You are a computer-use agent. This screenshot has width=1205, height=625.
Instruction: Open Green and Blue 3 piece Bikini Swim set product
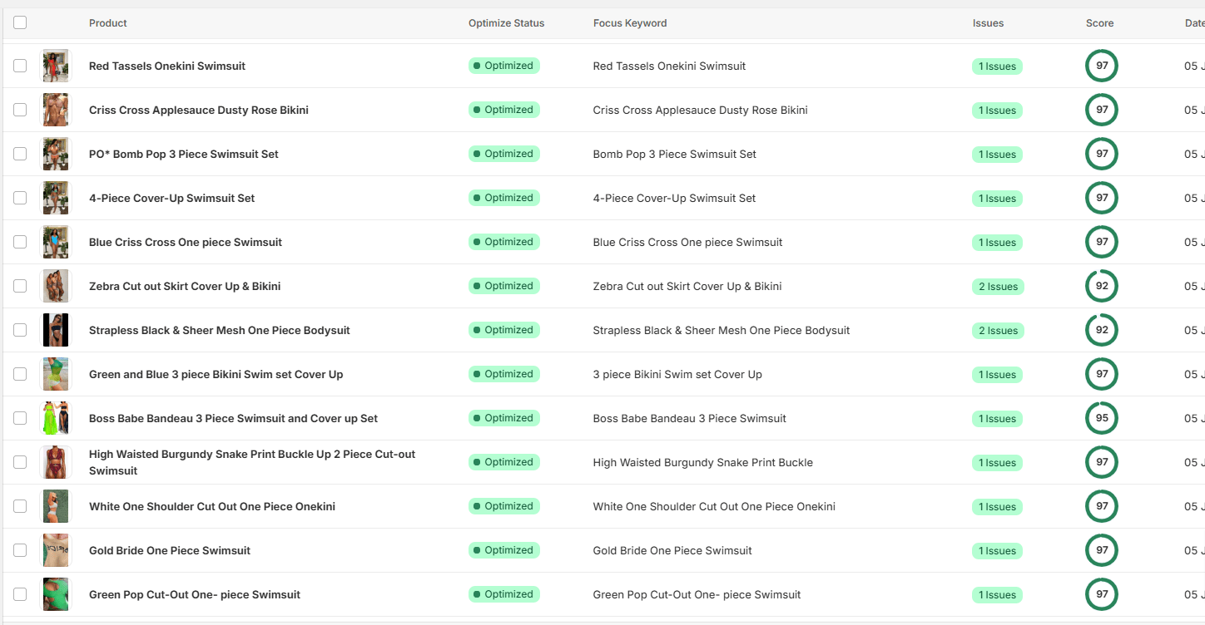[216, 374]
